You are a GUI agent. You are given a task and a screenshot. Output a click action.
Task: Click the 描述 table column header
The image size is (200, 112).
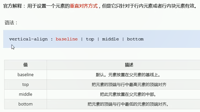pos(129,65)
